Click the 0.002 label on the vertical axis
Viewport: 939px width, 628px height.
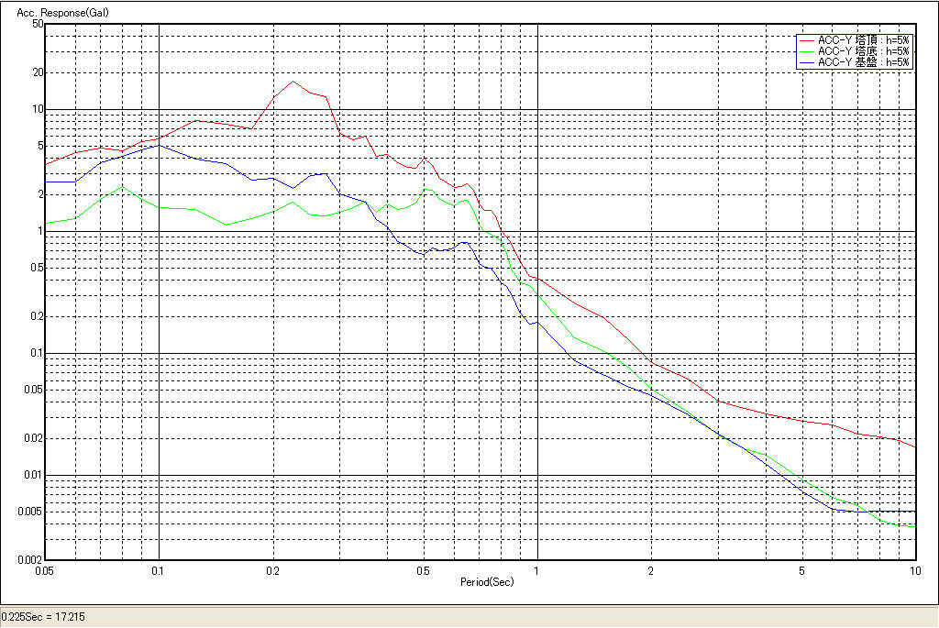[x=32, y=559]
